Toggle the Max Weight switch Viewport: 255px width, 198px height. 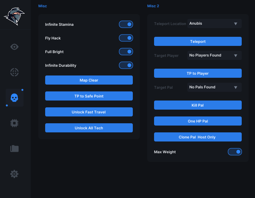(x=235, y=152)
